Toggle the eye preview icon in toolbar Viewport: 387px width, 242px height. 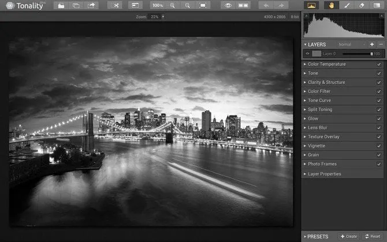pyautogui.click(x=228, y=5)
